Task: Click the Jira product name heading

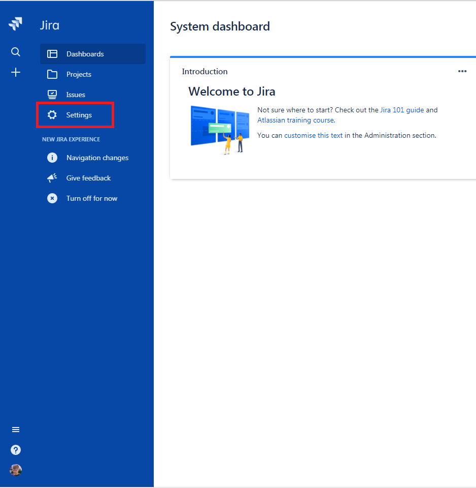Action: [49, 25]
